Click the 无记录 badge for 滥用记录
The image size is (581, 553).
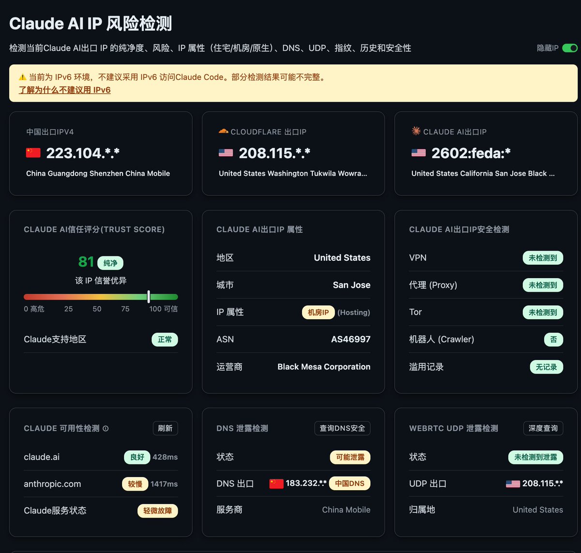pyautogui.click(x=546, y=367)
